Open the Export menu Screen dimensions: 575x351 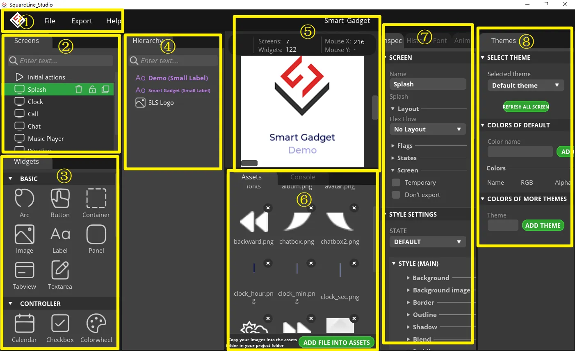click(x=82, y=21)
